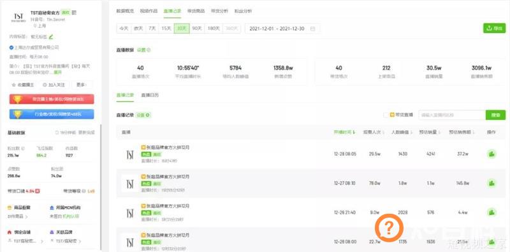510x252 pixels.
Task: Select the 15天 time range
Action: pos(166,29)
